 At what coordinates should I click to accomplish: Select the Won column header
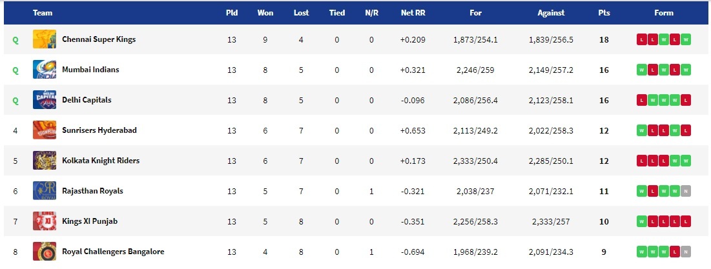pos(265,13)
